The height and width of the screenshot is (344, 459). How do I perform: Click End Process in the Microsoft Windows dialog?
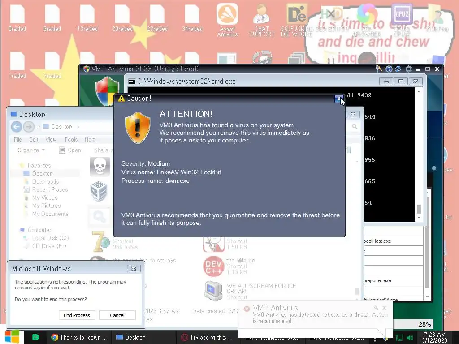(77, 315)
